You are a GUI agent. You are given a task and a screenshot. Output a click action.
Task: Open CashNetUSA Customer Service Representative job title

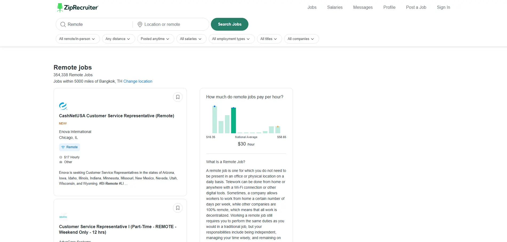(x=116, y=116)
